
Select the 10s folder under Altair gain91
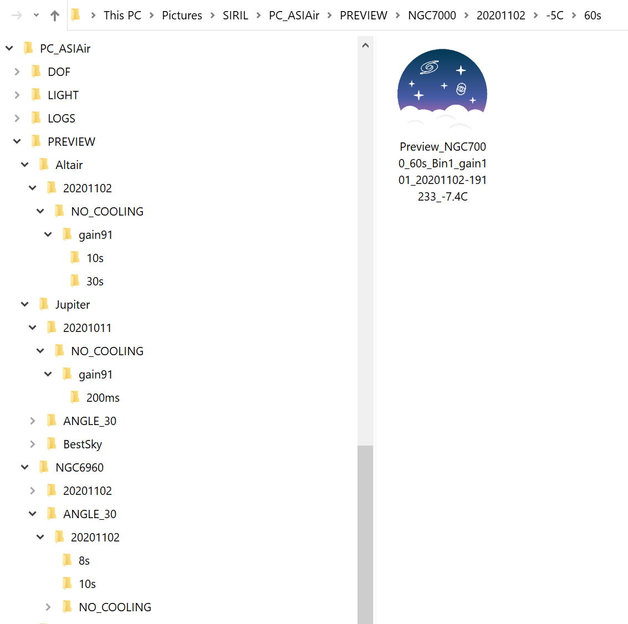point(95,258)
